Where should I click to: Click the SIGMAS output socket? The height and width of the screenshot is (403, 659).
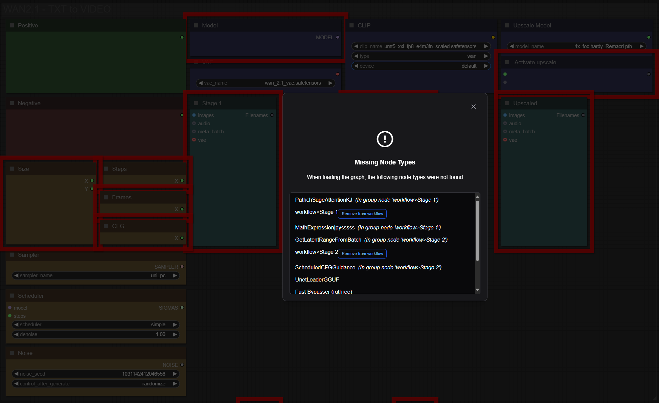pyautogui.click(x=182, y=308)
